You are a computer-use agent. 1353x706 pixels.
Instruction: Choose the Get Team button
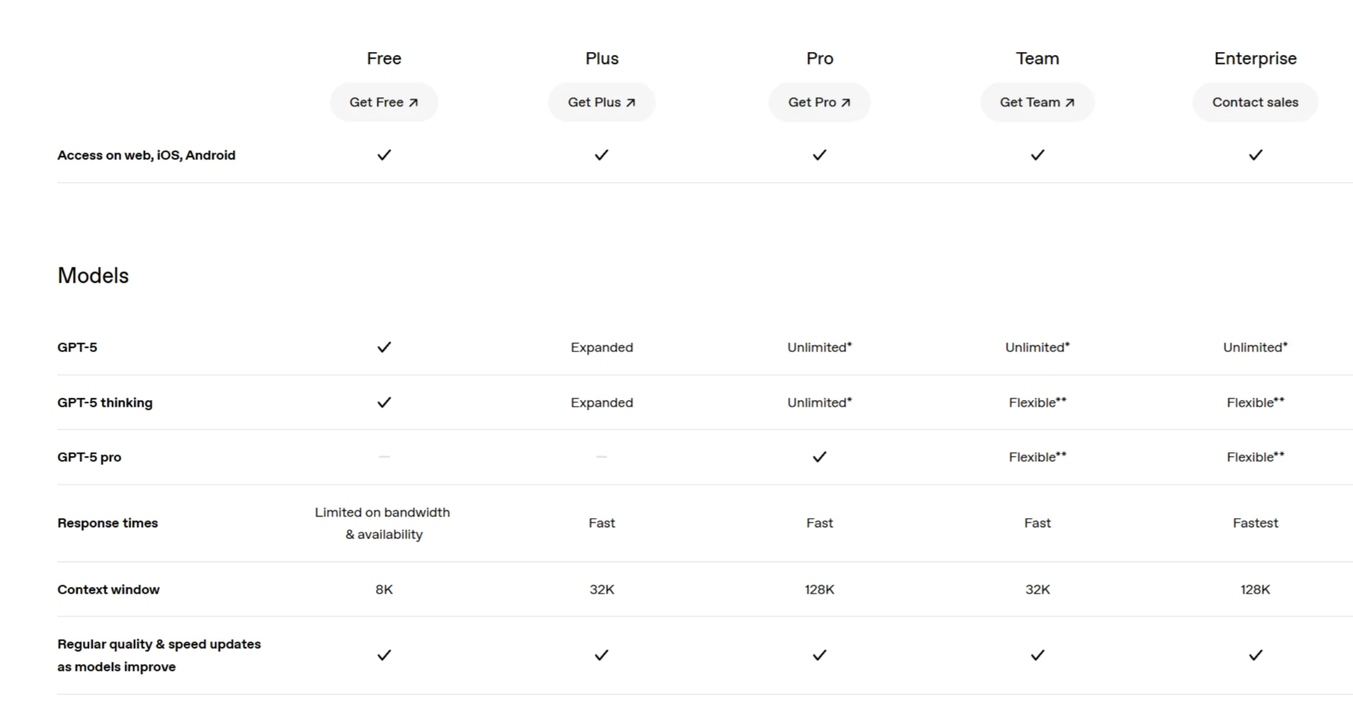tap(1037, 102)
